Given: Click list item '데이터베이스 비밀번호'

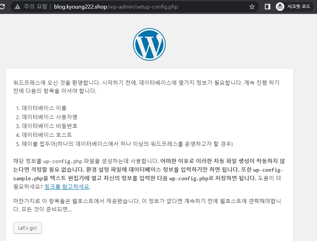Looking at the screenshot, I should pyautogui.click(x=49, y=126).
